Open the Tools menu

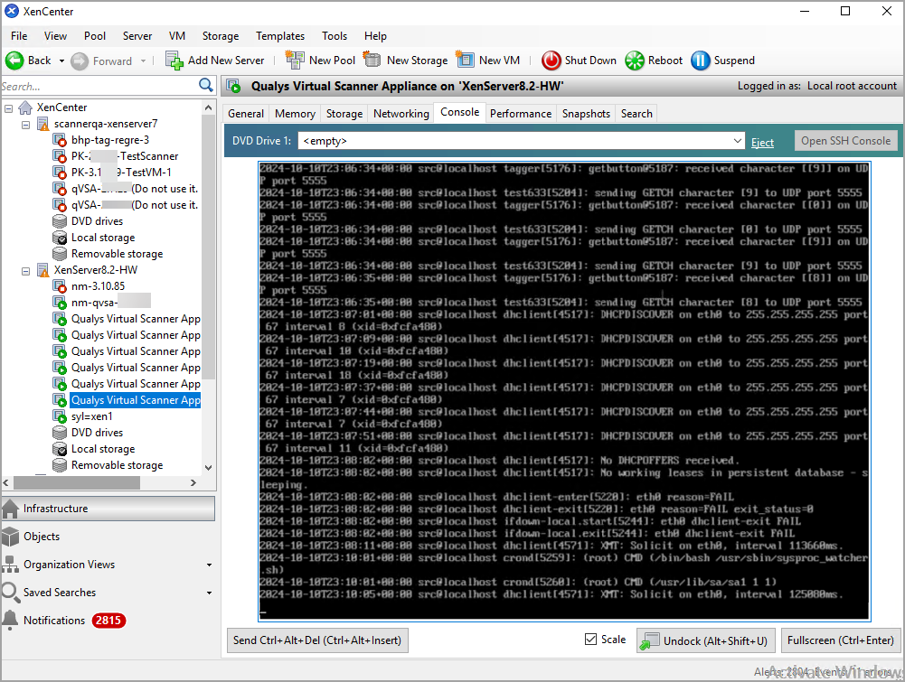click(335, 36)
